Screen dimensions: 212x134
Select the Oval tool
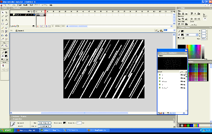(x=3, y=24)
